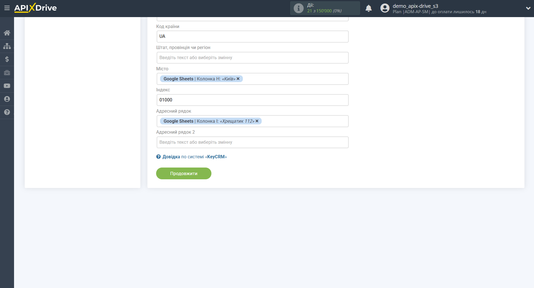Remove the Колонка H «Київ» variable

(x=238, y=79)
